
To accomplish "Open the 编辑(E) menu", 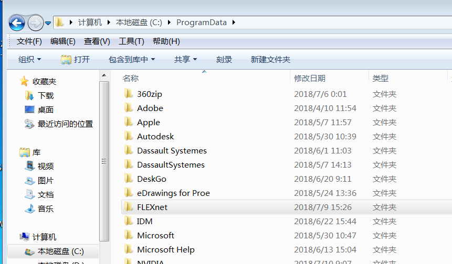I will point(63,41).
